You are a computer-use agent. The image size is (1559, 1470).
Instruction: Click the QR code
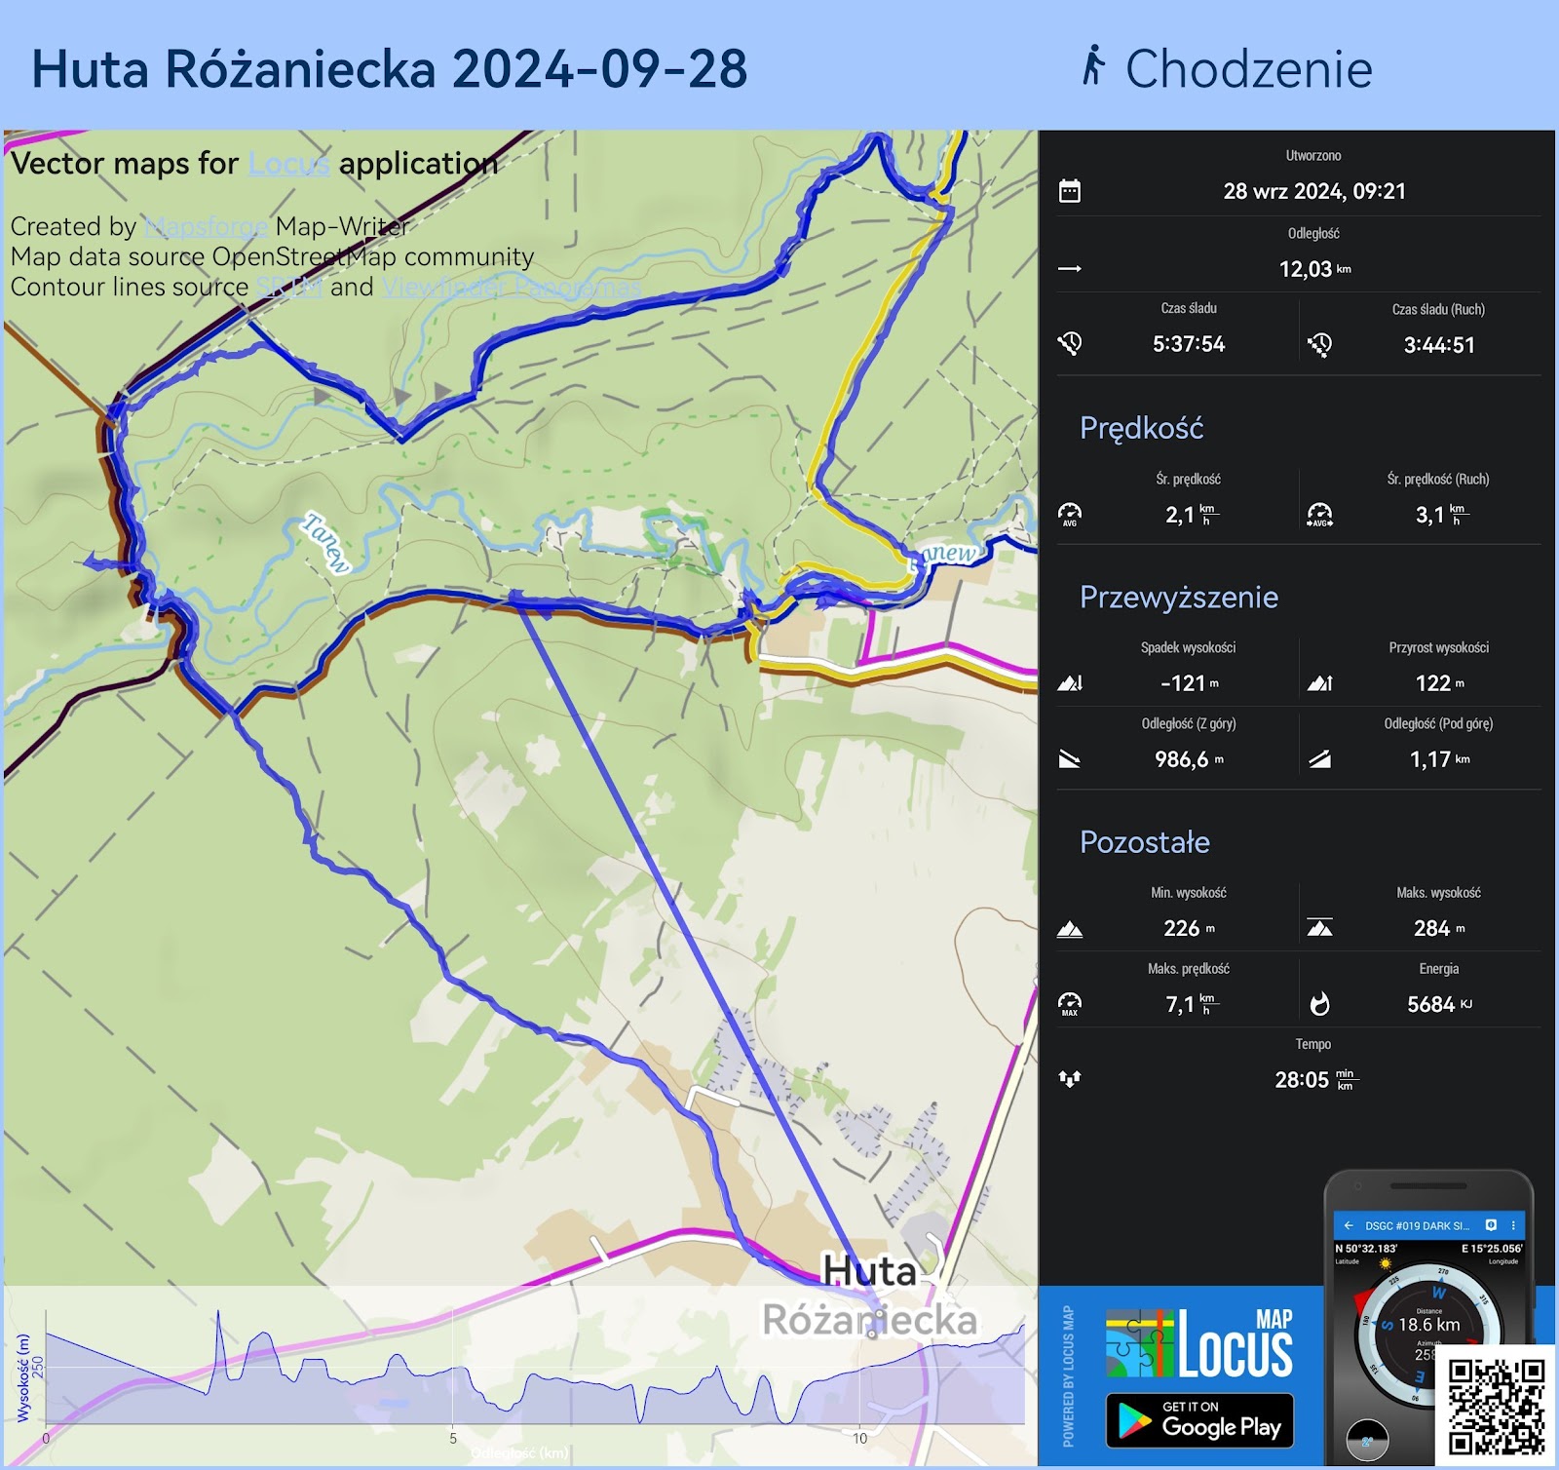click(x=1496, y=1407)
